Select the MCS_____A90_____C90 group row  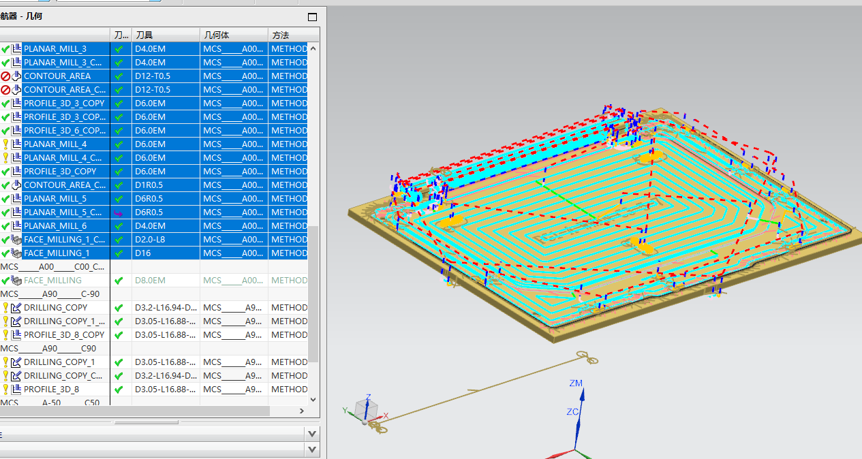48,349
